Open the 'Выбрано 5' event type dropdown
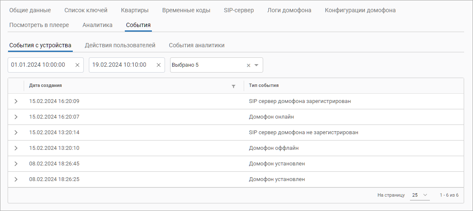 point(256,65)
